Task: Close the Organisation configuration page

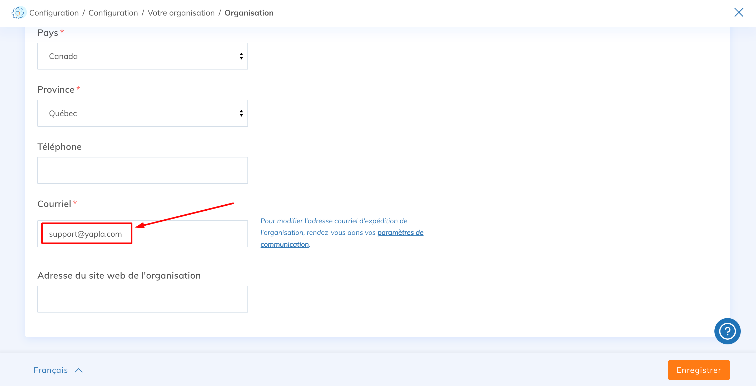Action: coord(738,12)
